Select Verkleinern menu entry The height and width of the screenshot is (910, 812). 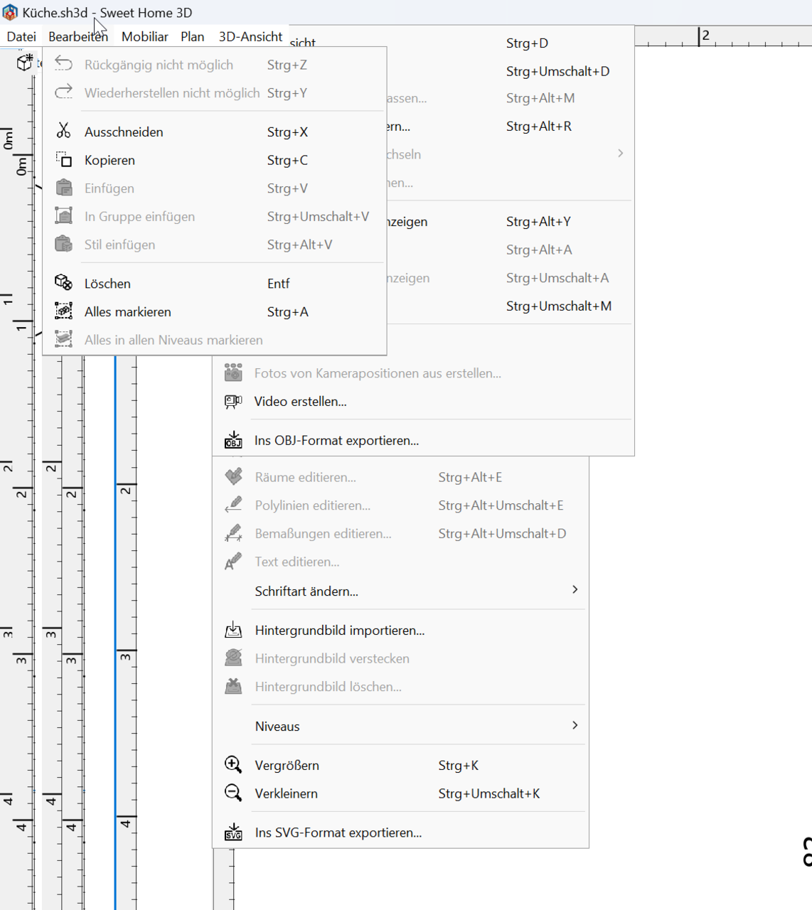coord(401,793)
